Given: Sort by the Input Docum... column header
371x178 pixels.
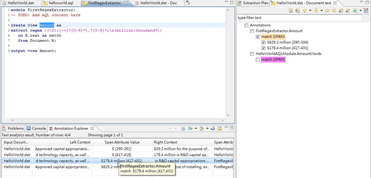Looking at the screenshot, I should (x=17, y=142).
